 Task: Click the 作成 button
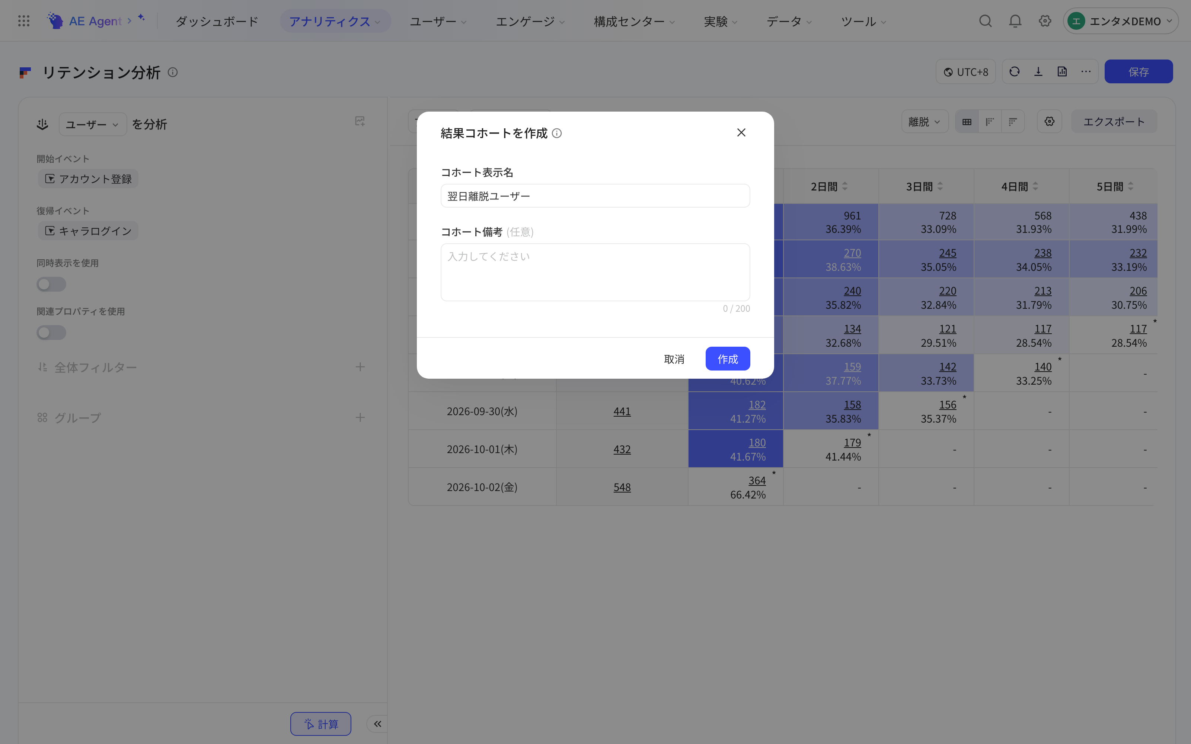pyautogui.click(x=727, y=359)
